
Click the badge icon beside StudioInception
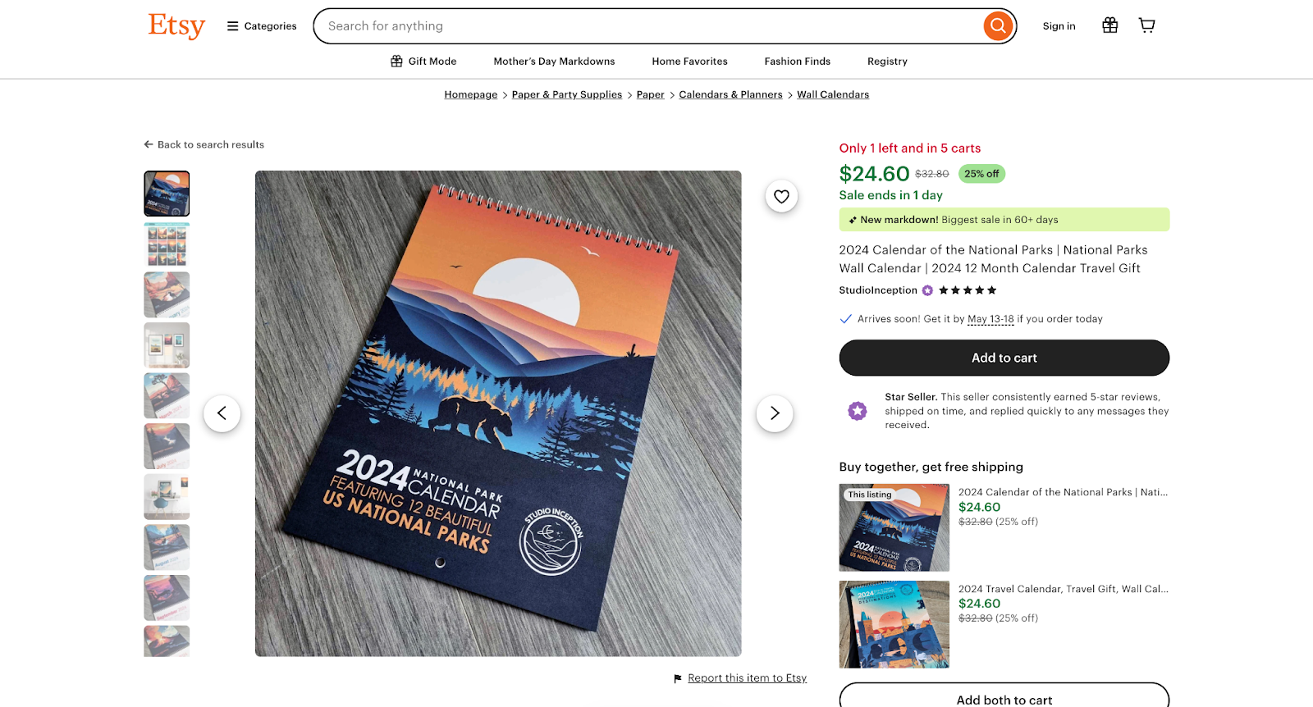pos(926,290)
